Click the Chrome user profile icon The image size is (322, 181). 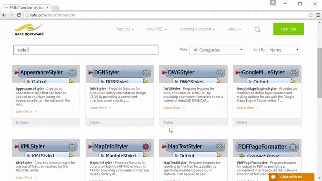(273, 3)
